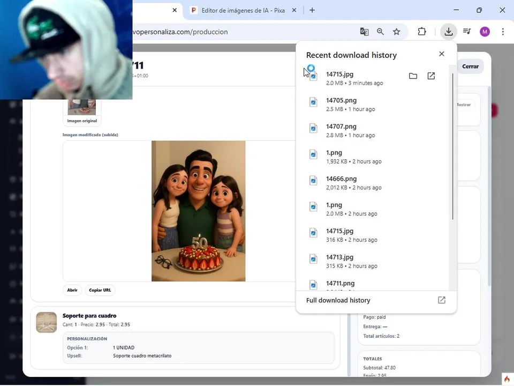The height and width of the screenshot is (386, 514).
Task: Open the 14713.jpg download entry
Action: pos(373,261)
